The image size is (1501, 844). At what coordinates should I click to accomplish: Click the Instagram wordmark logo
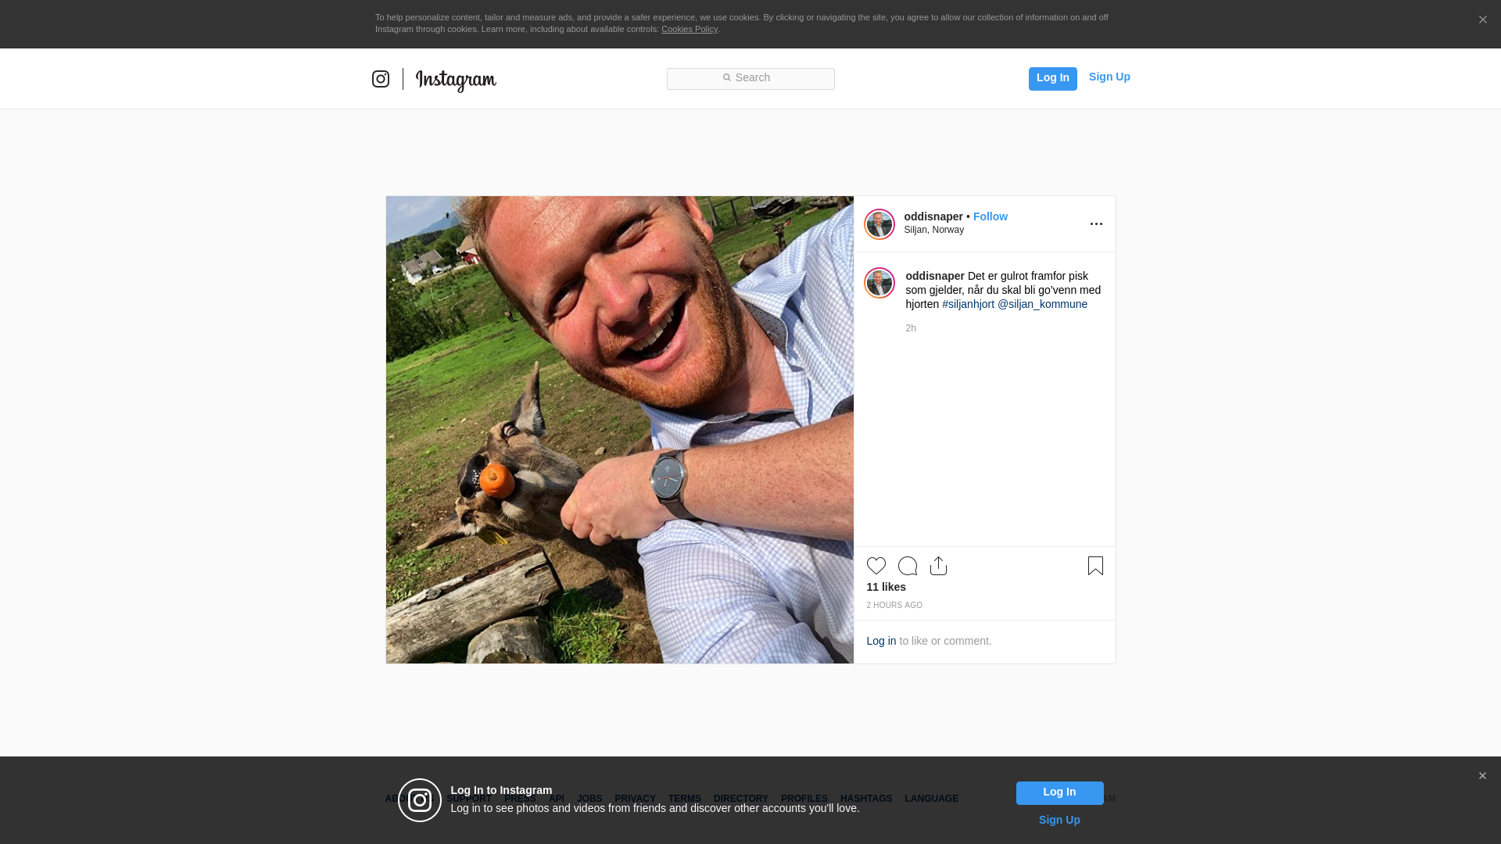pos(456,80)
